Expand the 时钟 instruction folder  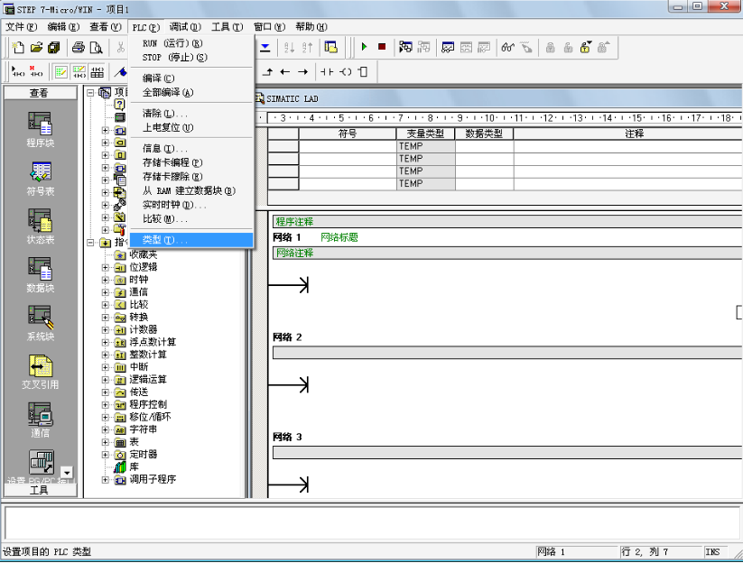pyautogui.click(x=106, y=280)
